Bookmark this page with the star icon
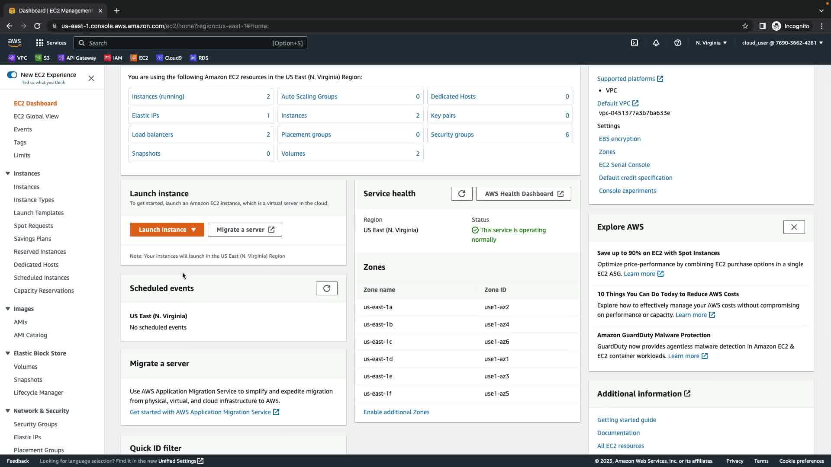 click(745, 26)
